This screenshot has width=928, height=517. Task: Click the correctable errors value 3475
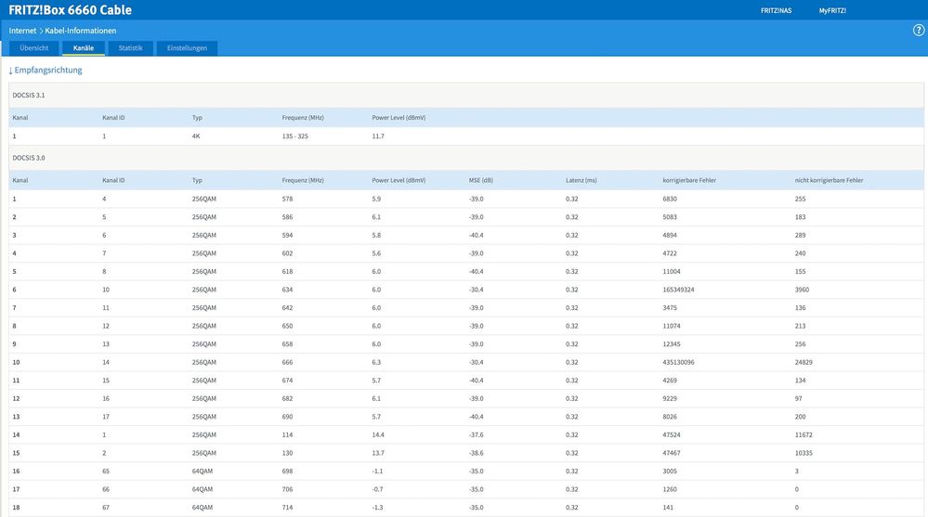(670, 307)
